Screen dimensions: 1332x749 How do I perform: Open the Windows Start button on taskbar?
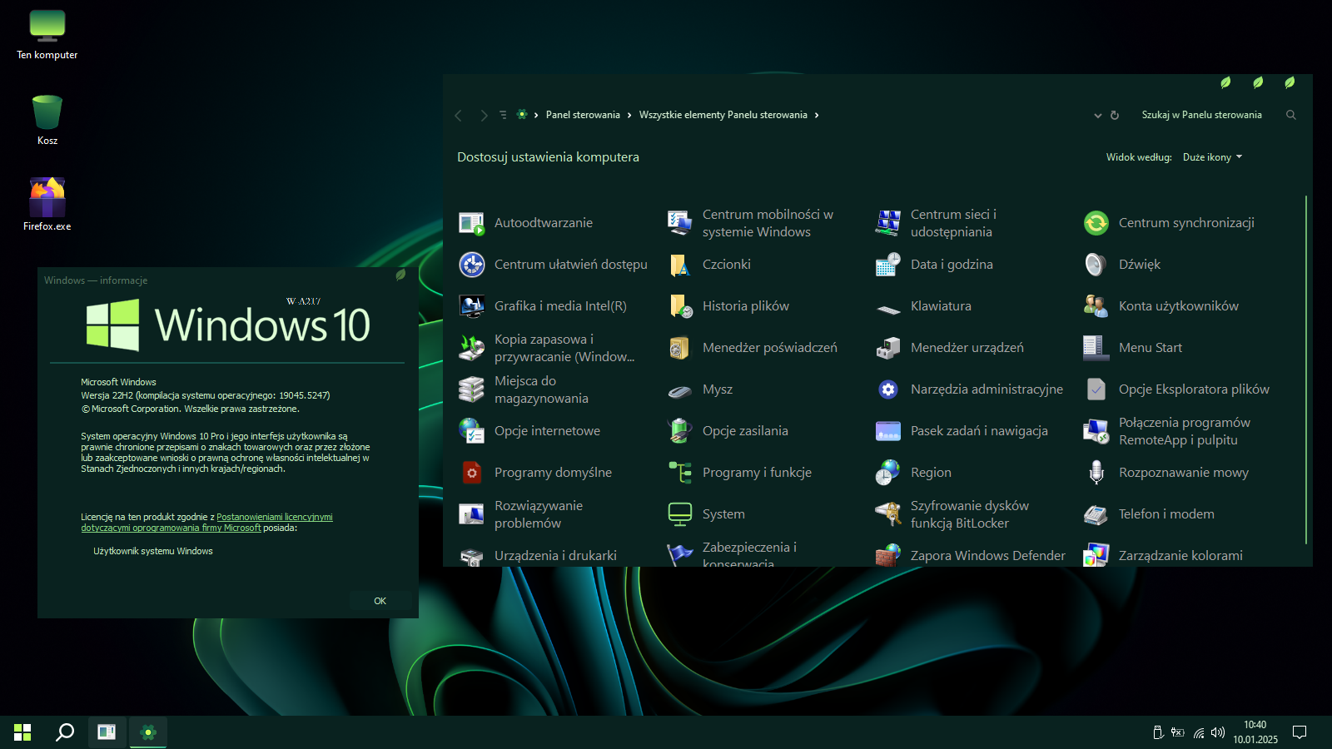(22, 732)
